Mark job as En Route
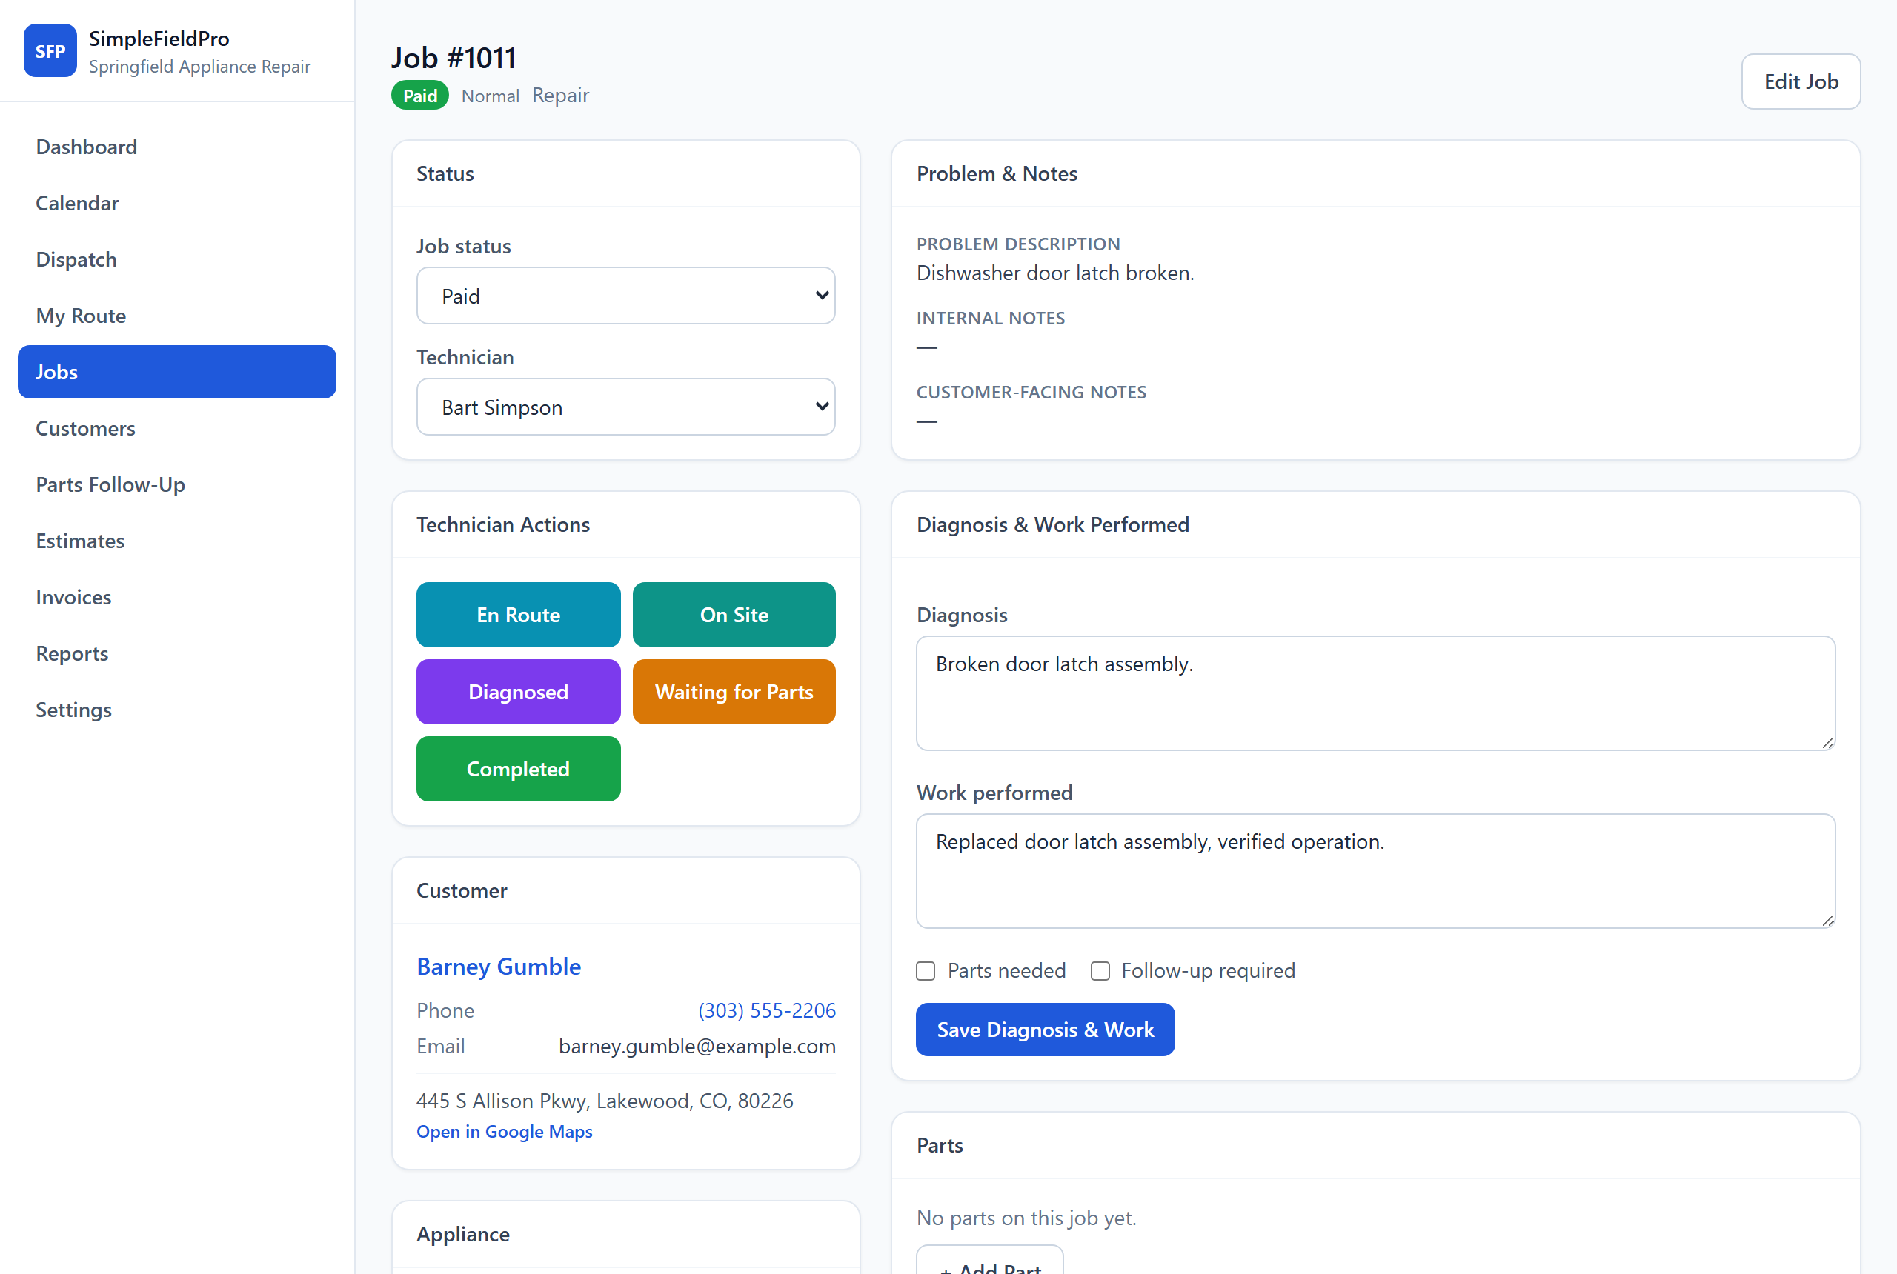 tap(519, 615)
